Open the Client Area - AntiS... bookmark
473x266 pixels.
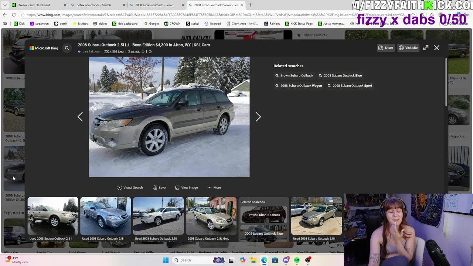242,24
